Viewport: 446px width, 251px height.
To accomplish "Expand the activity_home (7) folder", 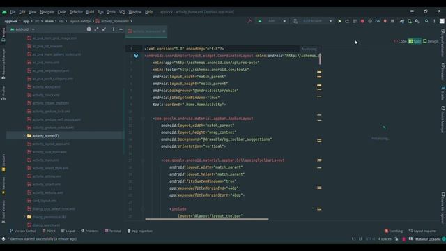I will tap(24, 135).
